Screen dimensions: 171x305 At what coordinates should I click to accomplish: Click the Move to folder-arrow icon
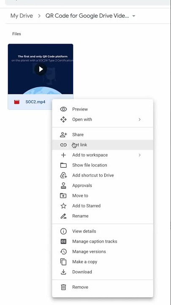63,196
